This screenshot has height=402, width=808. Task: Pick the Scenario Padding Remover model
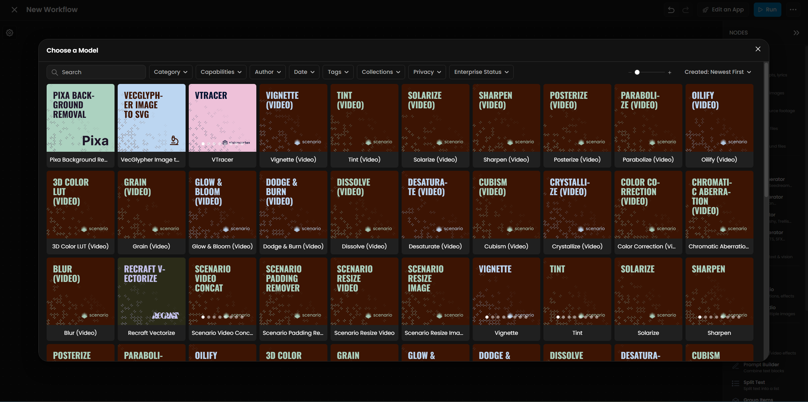(x=293, y=299)
